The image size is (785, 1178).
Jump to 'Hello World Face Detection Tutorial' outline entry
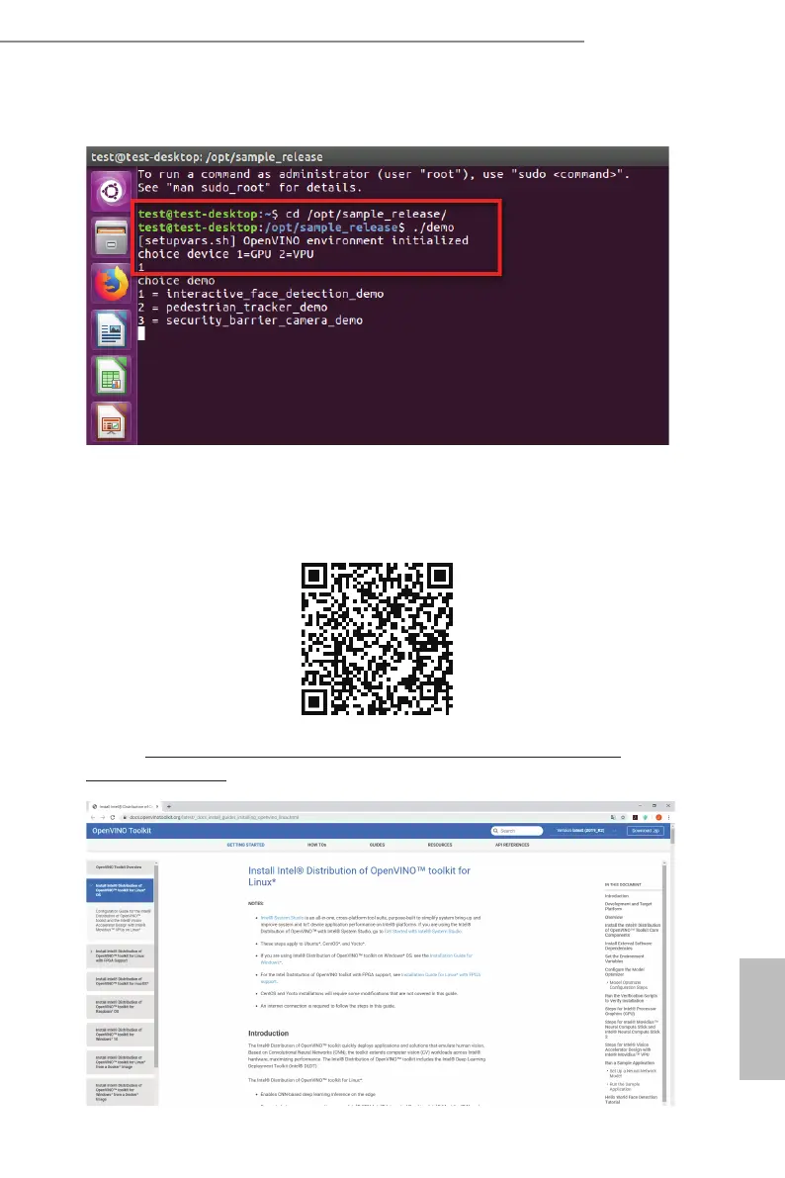(631, 1099)
